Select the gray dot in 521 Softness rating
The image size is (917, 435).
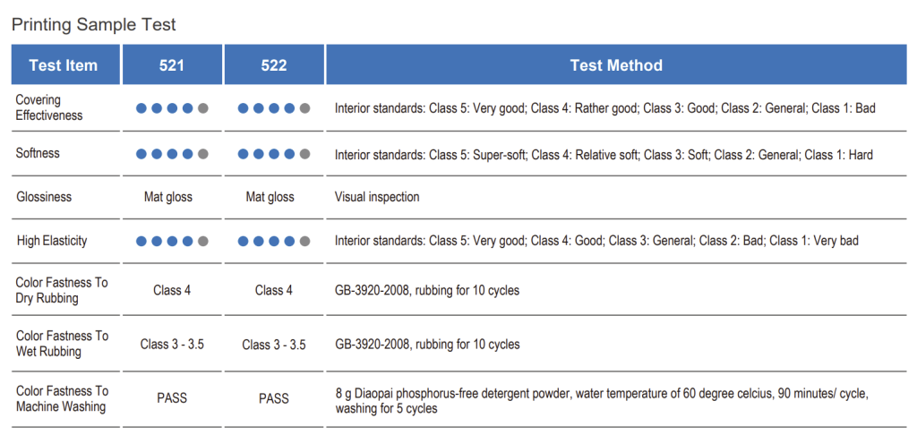[203, 154]
